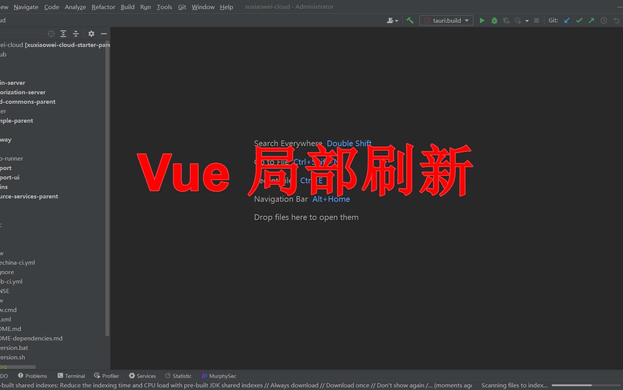Select the 'ins' module in tree

coord(4,187)
